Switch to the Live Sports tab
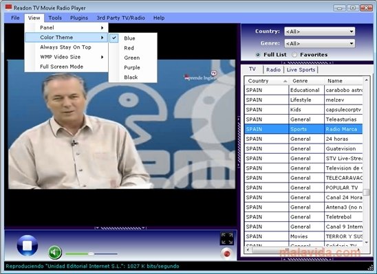377x274 pixels. click(x=301, y=70)
